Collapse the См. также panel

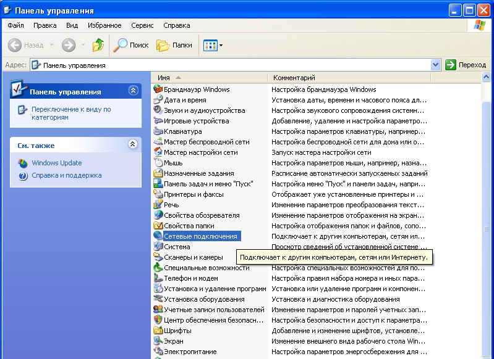pyautogui.click(x=133, y=144)
